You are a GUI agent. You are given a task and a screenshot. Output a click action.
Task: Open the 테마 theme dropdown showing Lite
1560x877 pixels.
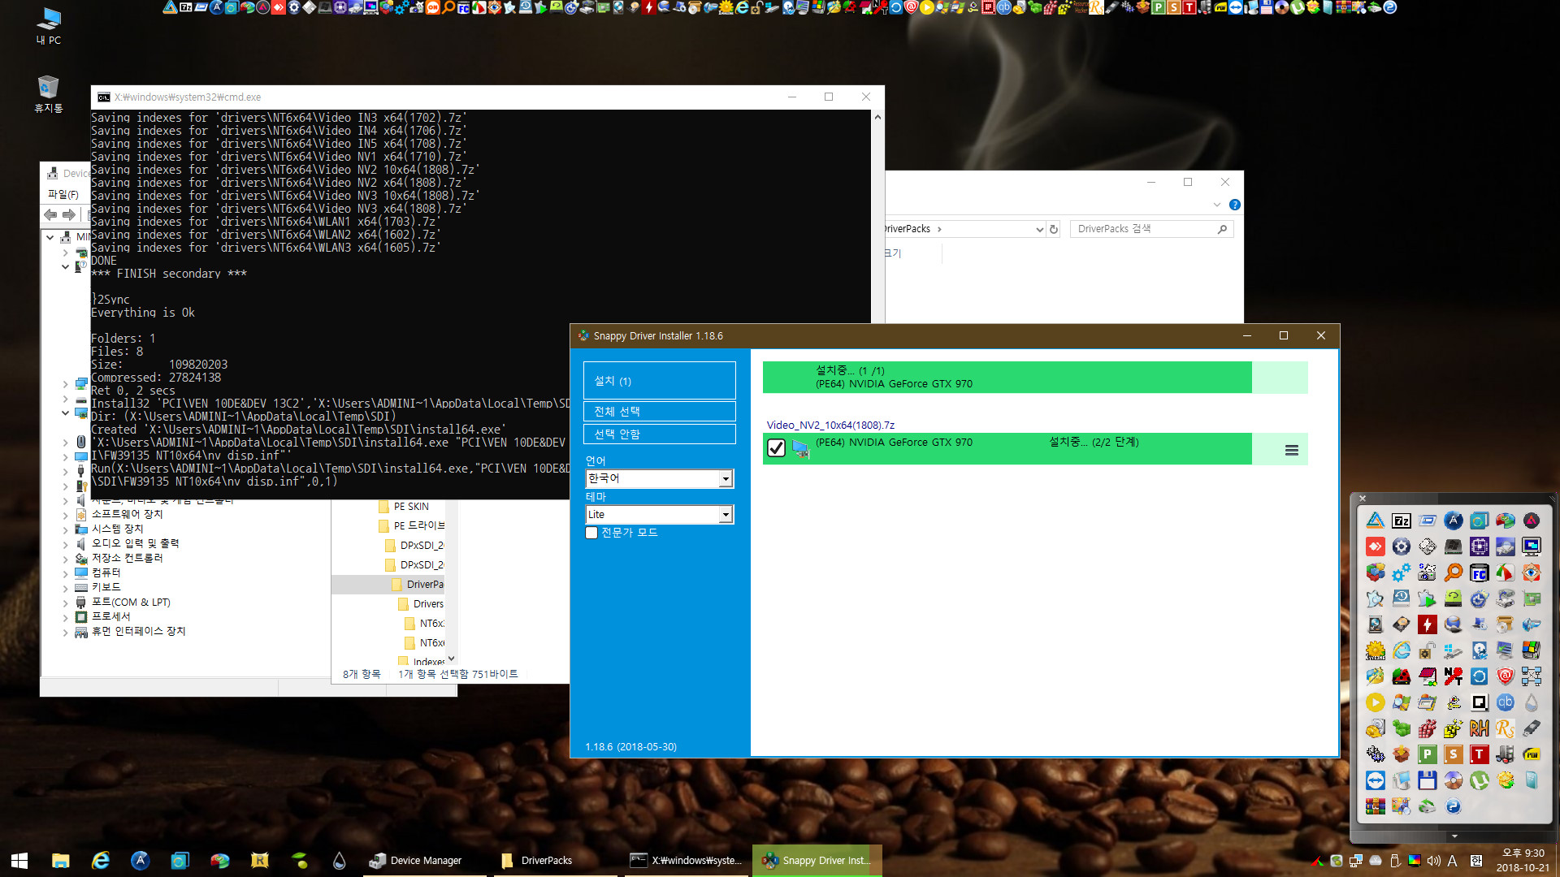coord(660,514)
